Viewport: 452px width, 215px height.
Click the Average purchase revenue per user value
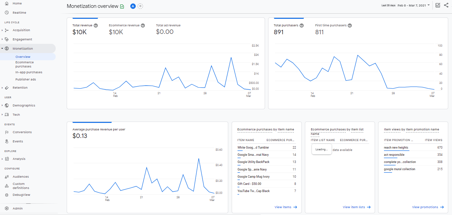(x=80, y=136)
